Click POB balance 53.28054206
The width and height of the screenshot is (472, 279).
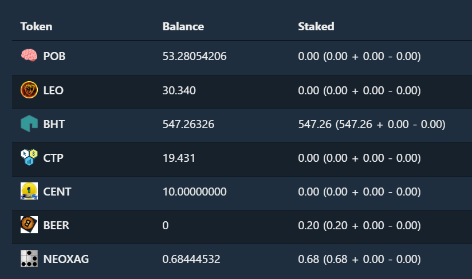(194, 56)
